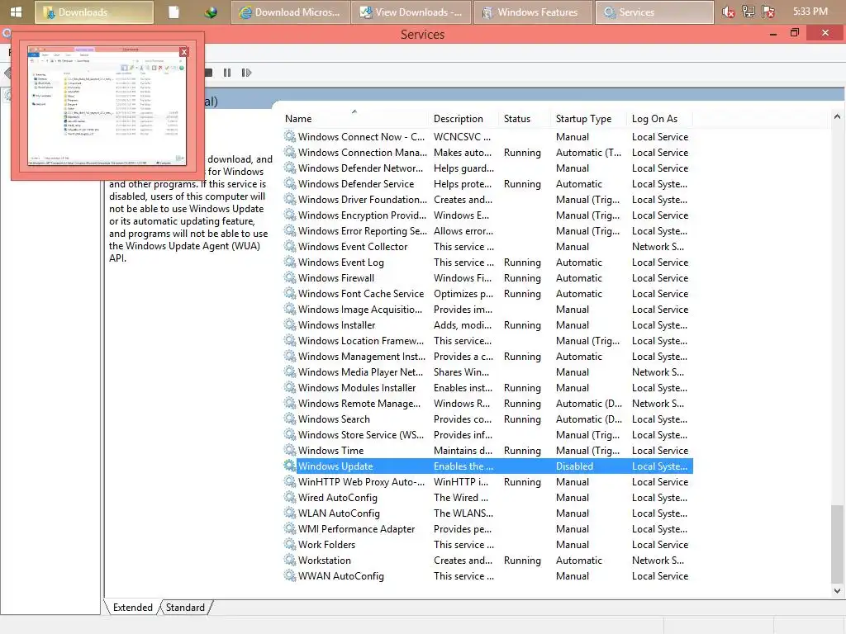Click the scrollbar down arrow in services list

tap(837, 590)
